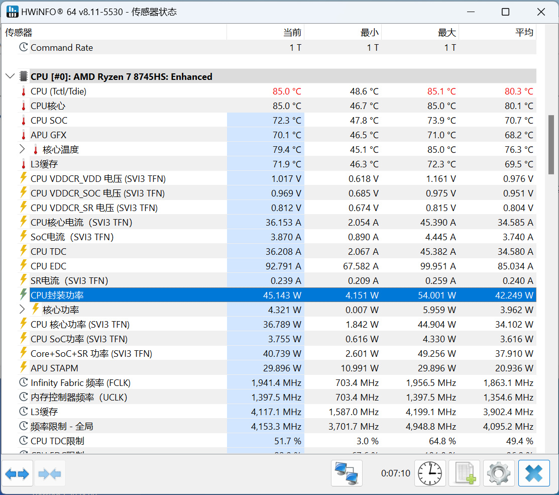The image size is (559, 495).
Task: Click the expand-columns blue arrows button
Action: (x=17, y=473)
